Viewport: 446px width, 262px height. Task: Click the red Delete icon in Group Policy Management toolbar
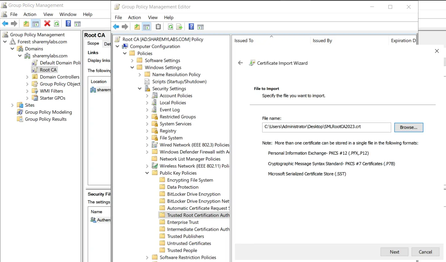tap(47, 23)
